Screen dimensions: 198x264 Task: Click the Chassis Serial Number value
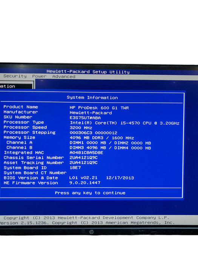coord(83,158)
